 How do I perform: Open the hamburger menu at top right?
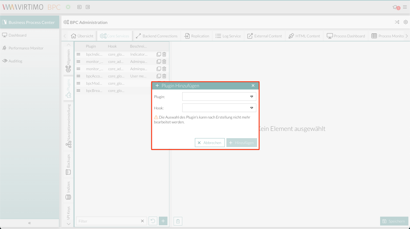[x=405, y=7]
